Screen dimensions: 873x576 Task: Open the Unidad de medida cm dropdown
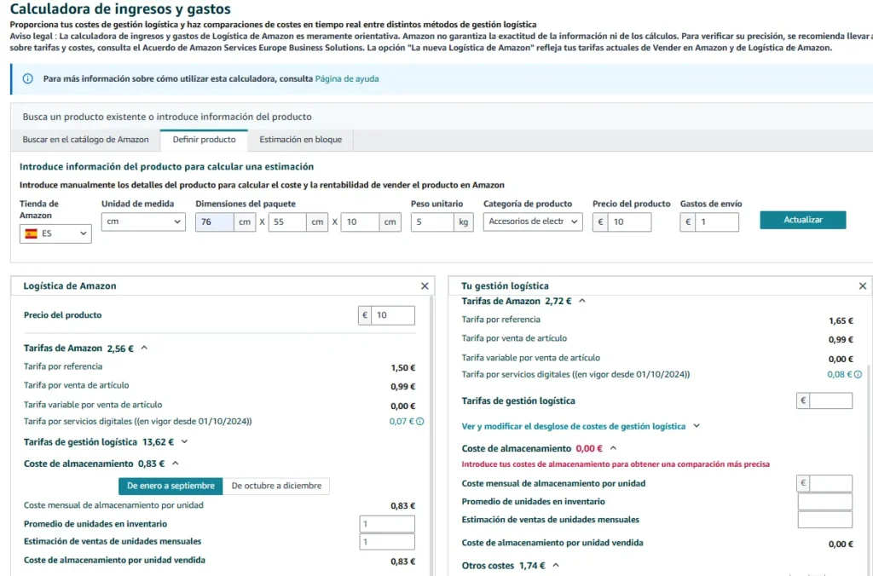[x=142, y=222]
